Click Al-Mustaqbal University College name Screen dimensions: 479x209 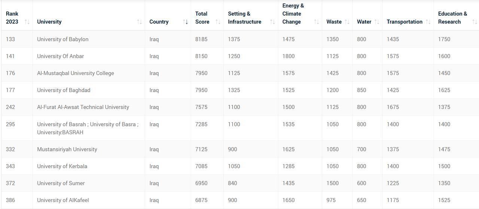[75, 73]
